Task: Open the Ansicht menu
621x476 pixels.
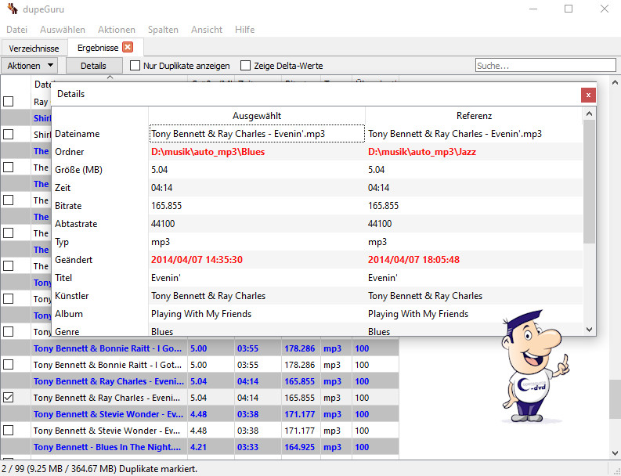Action: point(207,30)
